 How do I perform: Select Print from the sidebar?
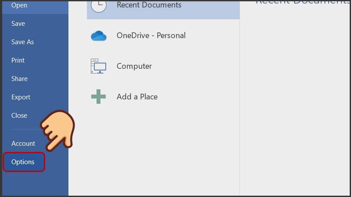click(x=18, y=60)
